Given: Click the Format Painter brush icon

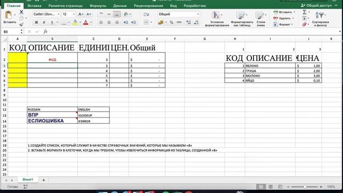Looking at the screenshot, I should click(x=21, y=24).
